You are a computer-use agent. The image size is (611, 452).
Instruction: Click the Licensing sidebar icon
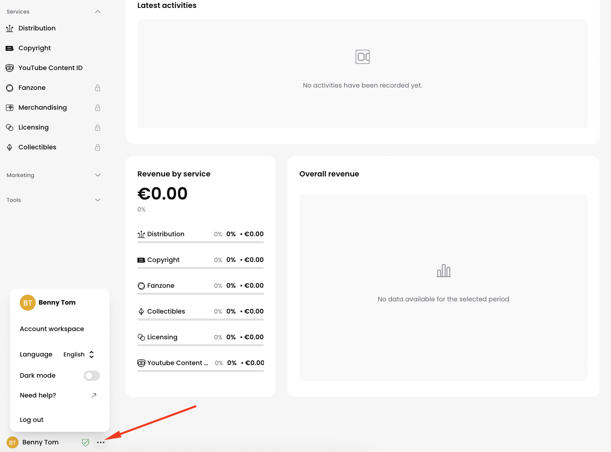10,128
